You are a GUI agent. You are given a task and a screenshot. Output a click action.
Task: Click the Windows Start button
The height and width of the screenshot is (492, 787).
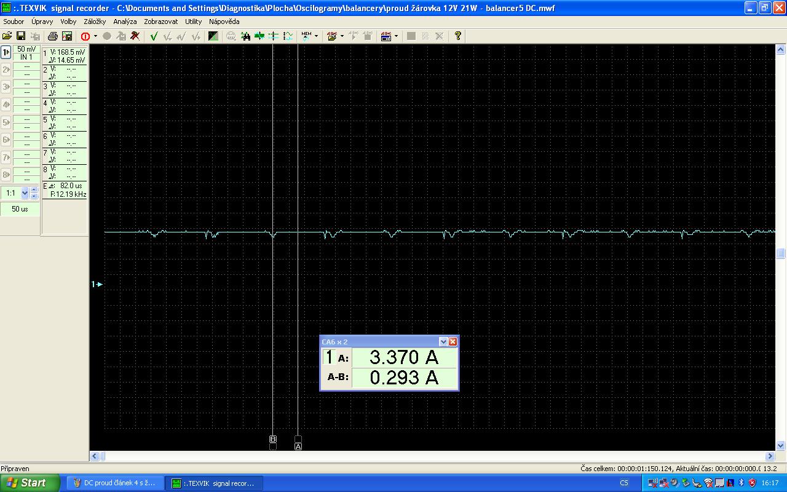coord(30,483)
